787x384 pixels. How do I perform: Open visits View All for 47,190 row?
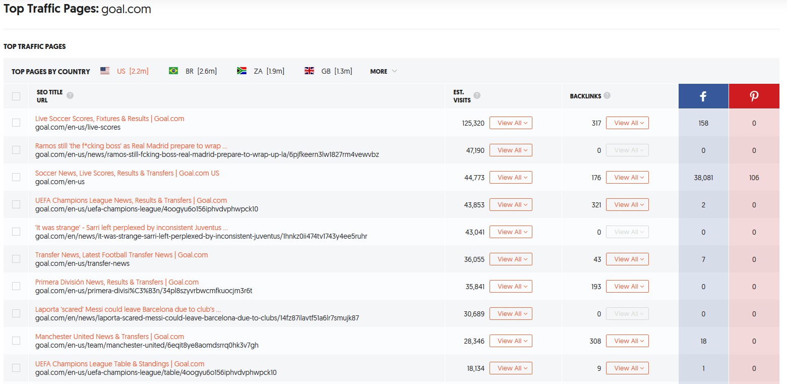(511, 150)
